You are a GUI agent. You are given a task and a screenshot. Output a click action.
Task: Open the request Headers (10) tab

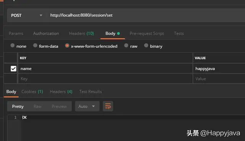pyautogui.click(x=82, y=33)
